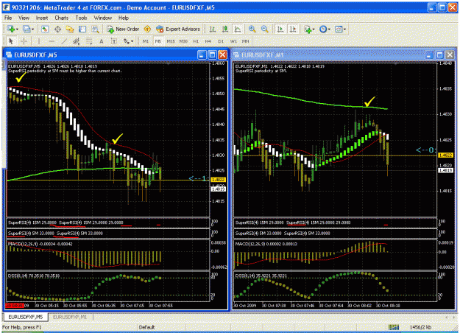The height and width of the screenshot is (333, 460).
Task: Select the Vertical Line tool
Action: (38, 41)
